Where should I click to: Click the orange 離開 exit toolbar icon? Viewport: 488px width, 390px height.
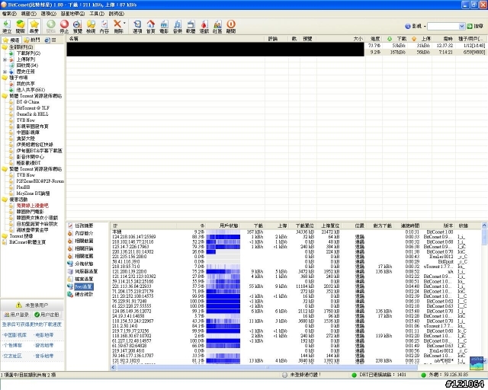coord(231,27)
